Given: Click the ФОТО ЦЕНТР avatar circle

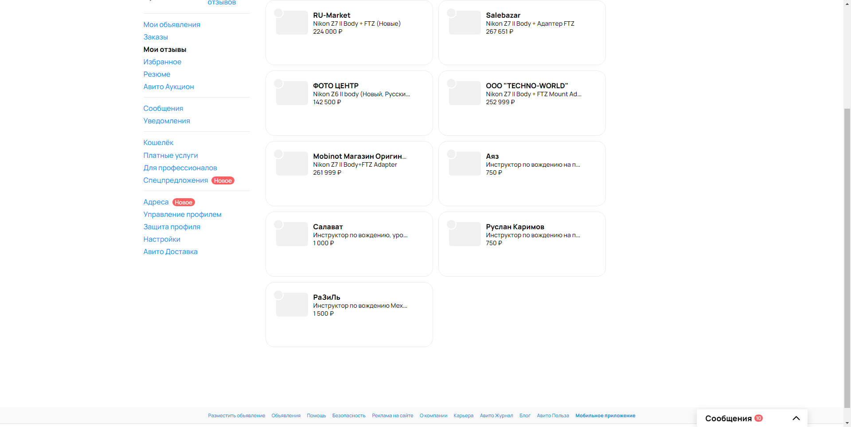Looking at the screenshot, I should click(278, 83).
